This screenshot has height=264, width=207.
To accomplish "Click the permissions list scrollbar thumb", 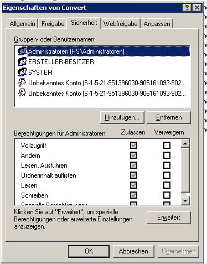I will [x=185, y=170].
